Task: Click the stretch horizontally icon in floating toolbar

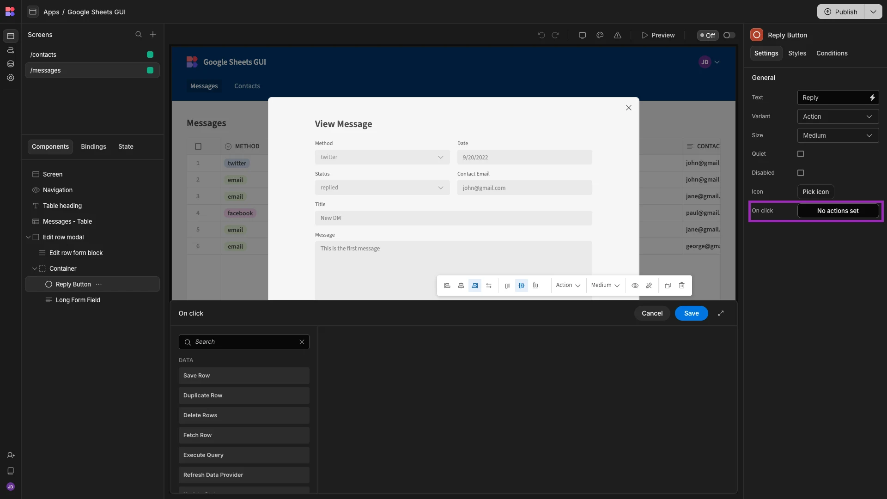Action: (489, 286)
